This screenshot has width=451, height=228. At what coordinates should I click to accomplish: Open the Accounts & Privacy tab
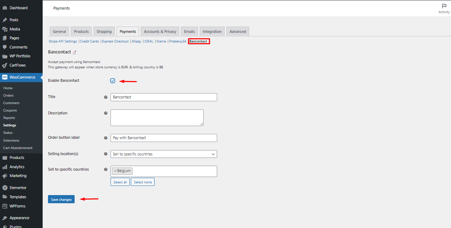160,32
